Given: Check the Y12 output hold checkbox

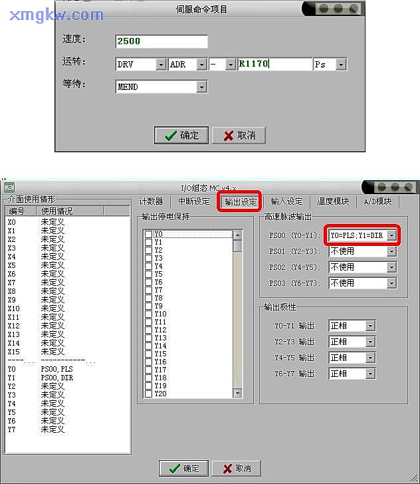Looking at the screenshot, I should (148, 330).
